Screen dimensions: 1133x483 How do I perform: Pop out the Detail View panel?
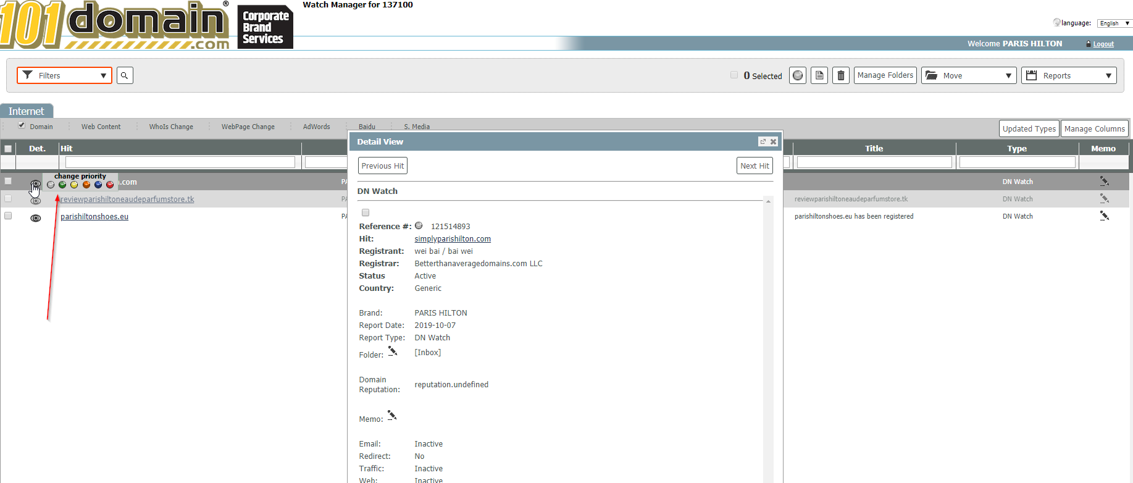point(763,141)
